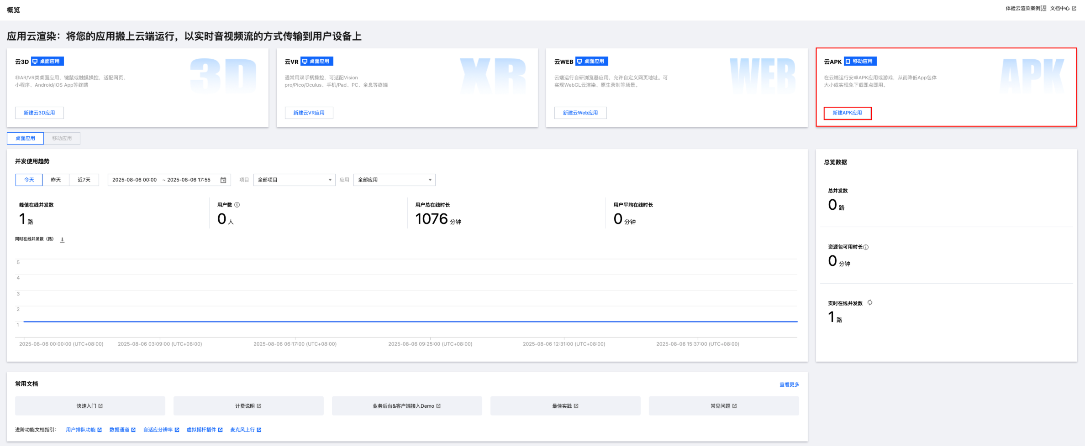Open the 用户排队功能 advanced doc link

(84, 430)
